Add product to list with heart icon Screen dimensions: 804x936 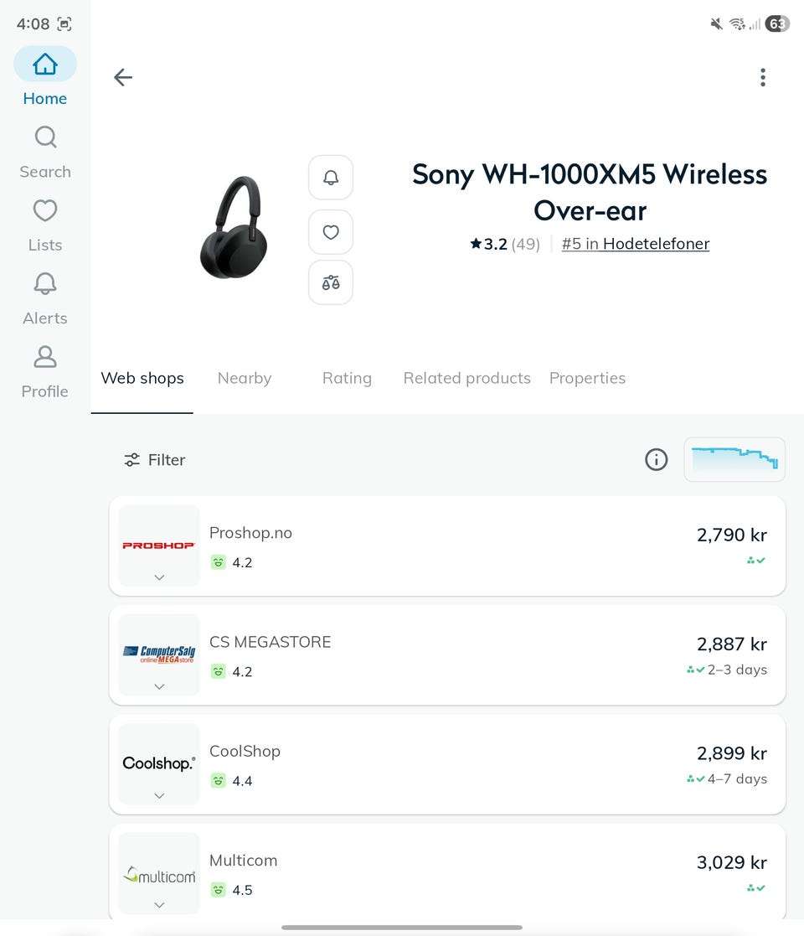(331, 232)
